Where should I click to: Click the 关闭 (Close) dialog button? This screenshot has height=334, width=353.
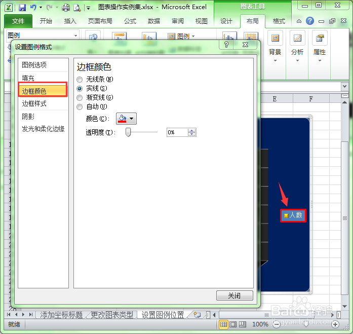tap(234, 295)
